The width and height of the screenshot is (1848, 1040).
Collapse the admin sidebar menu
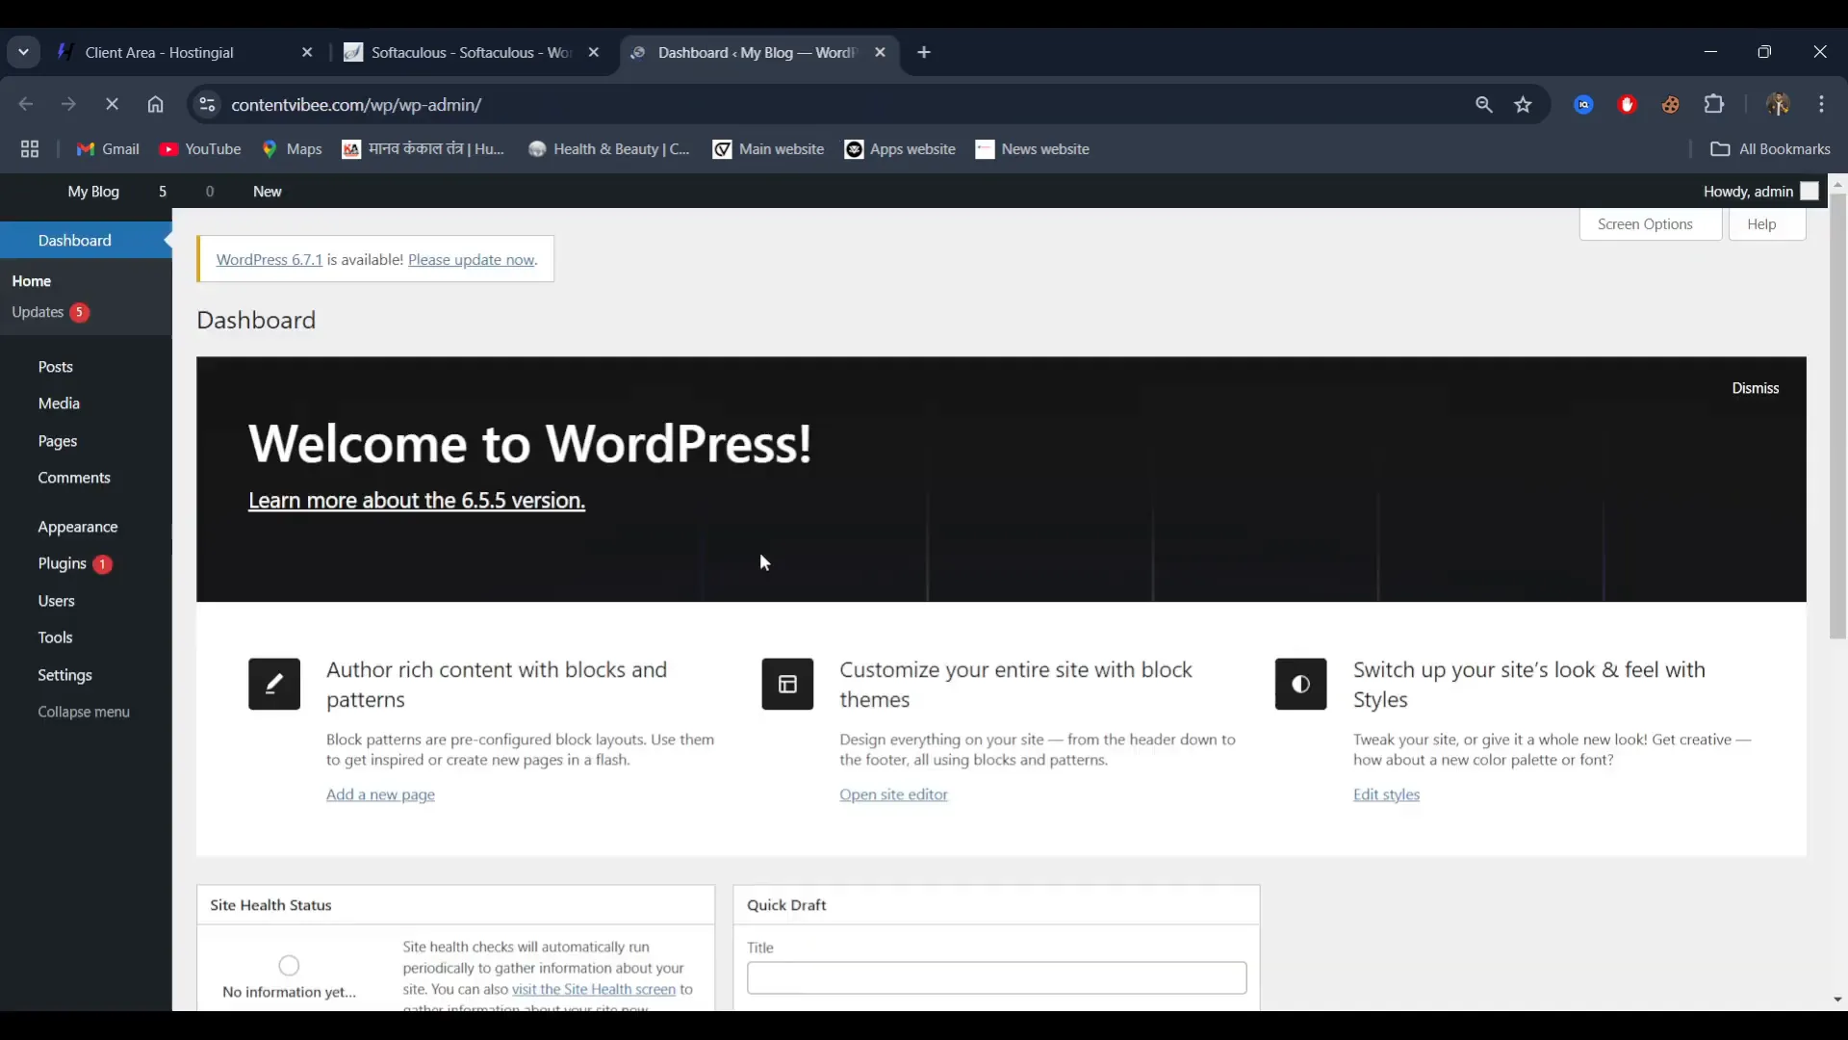[x=84, y=712]
